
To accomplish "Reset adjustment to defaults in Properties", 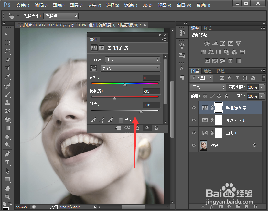I will pos(137,128).
